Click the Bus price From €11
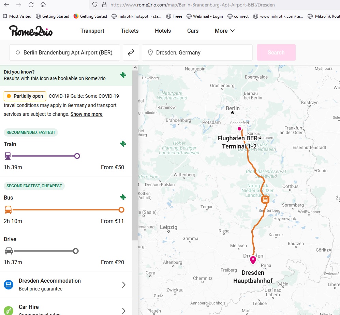 coord(112,221)
